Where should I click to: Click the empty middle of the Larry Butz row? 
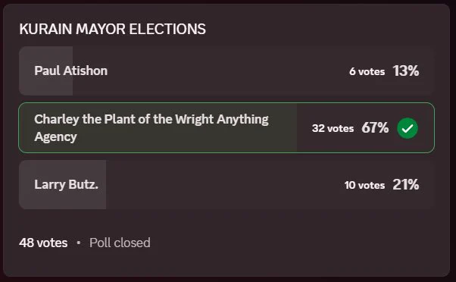[x=221, y=184]
